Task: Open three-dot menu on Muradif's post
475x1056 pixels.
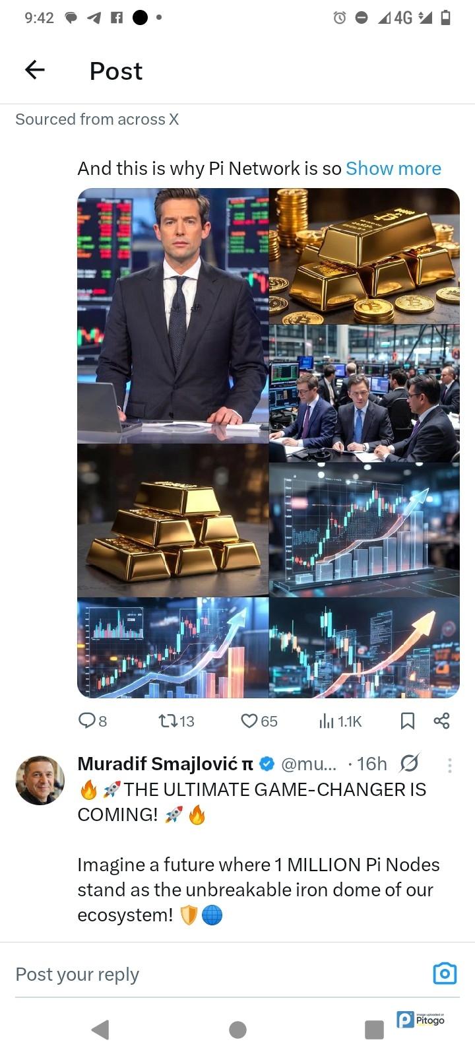Action: (x=450, y=764)
